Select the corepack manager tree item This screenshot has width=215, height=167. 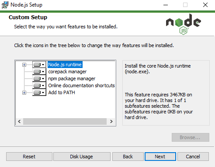point(67,72)
